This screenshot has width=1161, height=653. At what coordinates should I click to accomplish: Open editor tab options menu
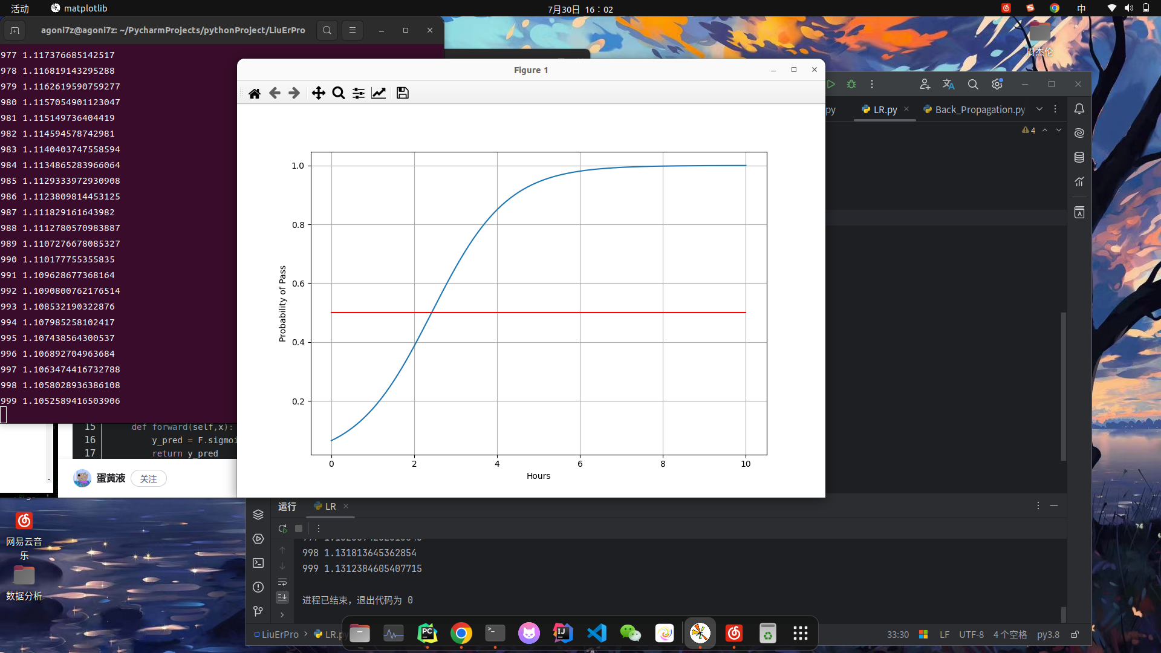tap(1055, 109)
